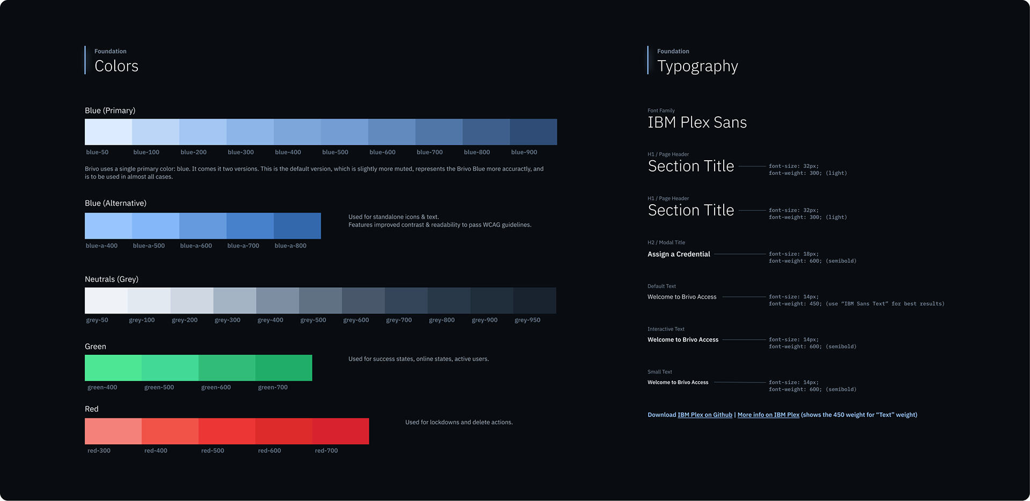Image resolution: width=1030 pixels, height=501 pixels.
Task: Select the green-600 swatch
Action: coord(227,368)
